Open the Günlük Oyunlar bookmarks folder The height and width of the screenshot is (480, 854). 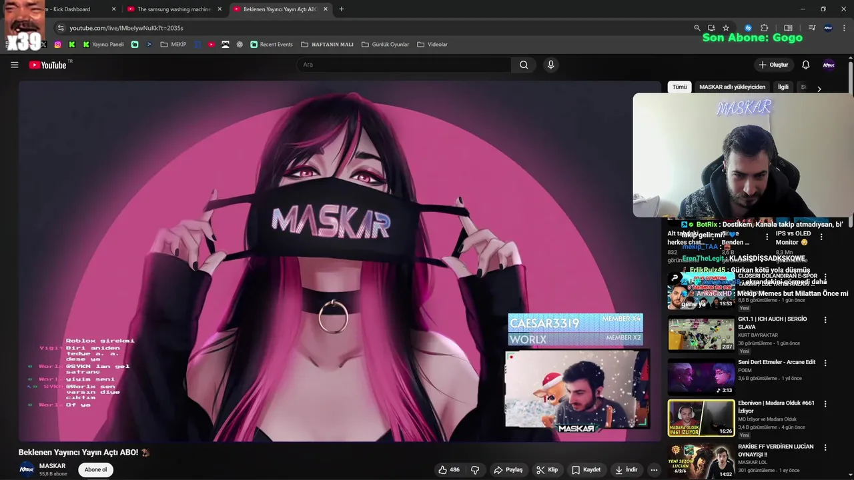(385, 45)
